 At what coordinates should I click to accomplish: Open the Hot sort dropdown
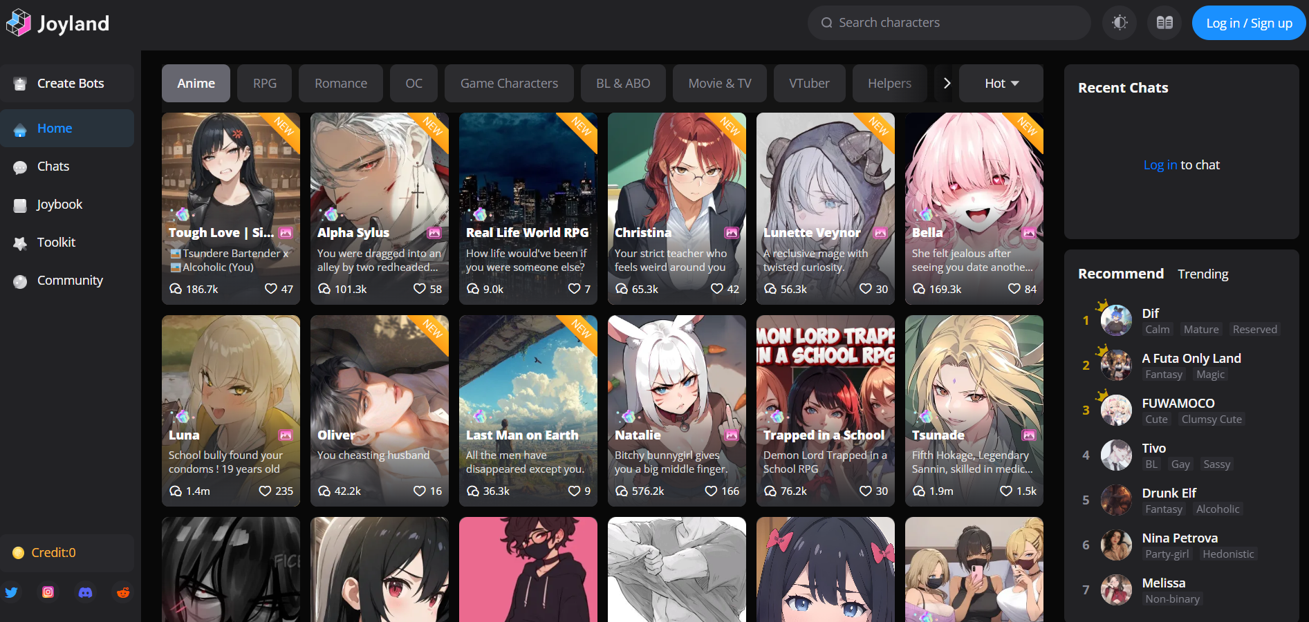click(1001, 84)
